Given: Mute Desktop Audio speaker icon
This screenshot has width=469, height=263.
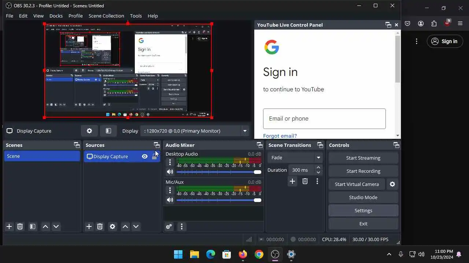Looking at the screenshot, I should [170, 172].
